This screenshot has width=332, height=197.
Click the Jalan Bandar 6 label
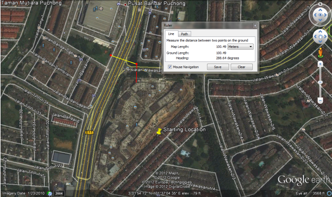[x=66, y=118]
